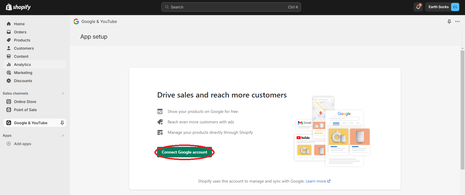
Task: Click the Shopify logo
Action: [x=18, y=7]
